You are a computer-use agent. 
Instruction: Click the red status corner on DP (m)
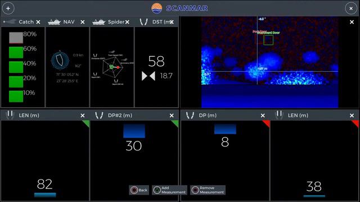pos(267,124)
